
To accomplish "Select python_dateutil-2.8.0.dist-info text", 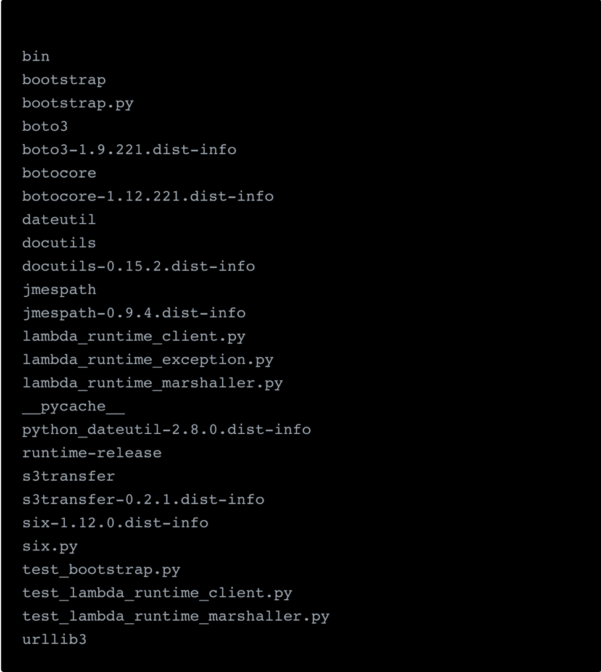I will coord(167,429).
